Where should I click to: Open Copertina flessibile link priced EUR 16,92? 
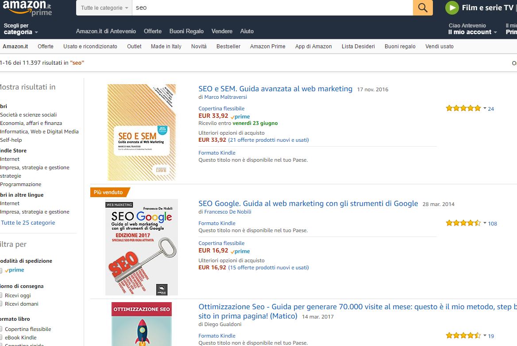coord(222,243)
